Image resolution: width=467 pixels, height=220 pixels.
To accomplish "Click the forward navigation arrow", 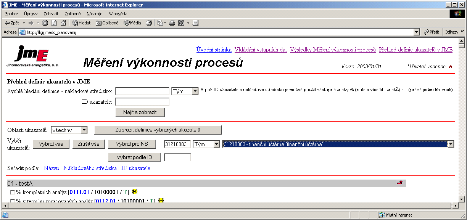I will [x=31, y=23].
